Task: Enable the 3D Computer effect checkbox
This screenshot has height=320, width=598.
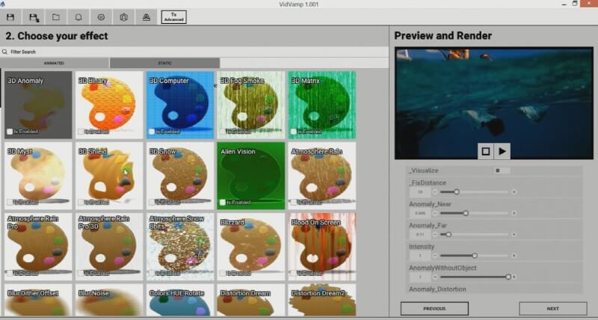Action: (152, 132)
